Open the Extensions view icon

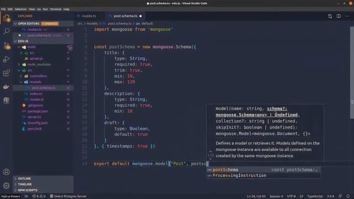pos(6,73)
